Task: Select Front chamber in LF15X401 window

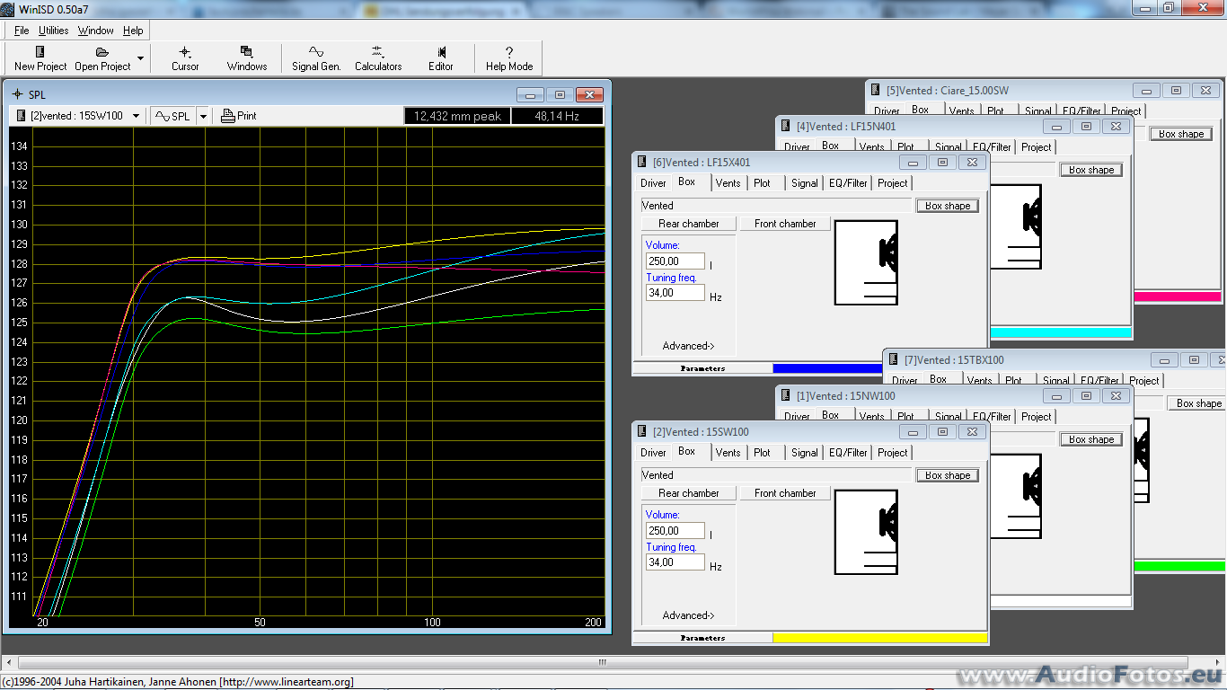Action: coord(786,224)
